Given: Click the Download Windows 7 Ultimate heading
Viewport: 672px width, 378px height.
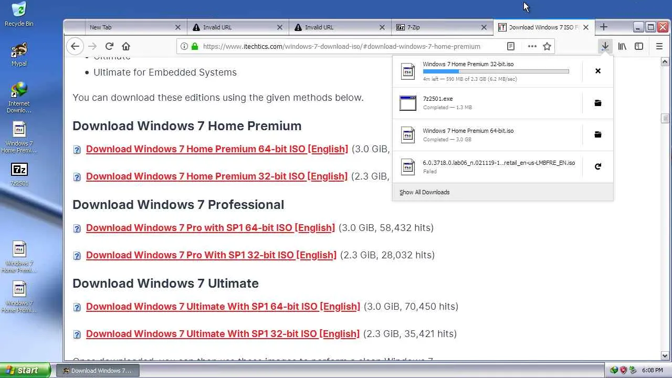Looking at the screenshot, I should click(165, 283).
